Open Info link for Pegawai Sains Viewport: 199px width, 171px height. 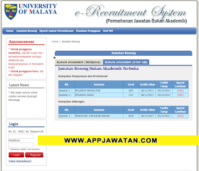[180, 95]
